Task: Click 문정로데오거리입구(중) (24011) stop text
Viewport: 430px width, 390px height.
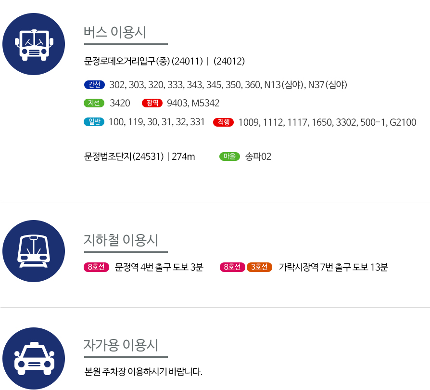Action: pos(143,61)
